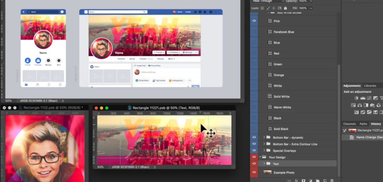The image size is (383, 182).
Task: Switch to the Adjustments tab
Action: (x=352, y=86)
